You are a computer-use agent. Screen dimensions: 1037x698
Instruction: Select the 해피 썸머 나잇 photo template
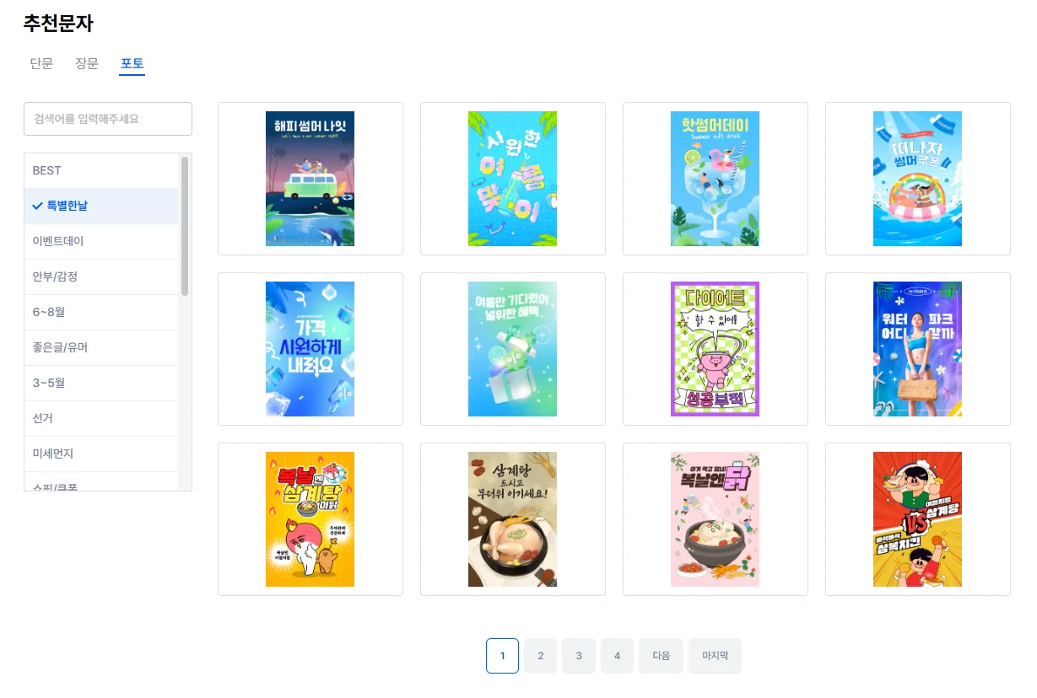point(310,179)
